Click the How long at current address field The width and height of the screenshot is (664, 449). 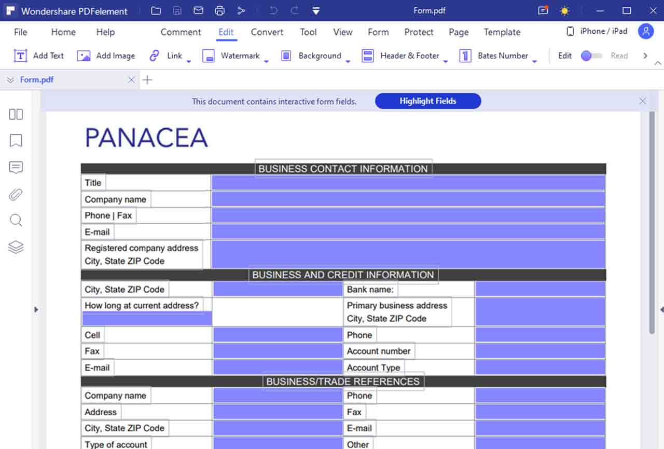click(147, 319)
